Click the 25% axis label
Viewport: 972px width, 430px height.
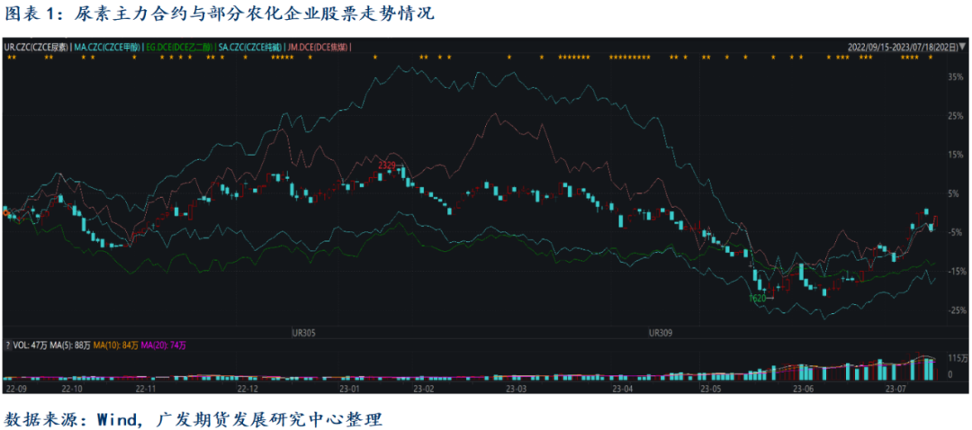(x=955, y=116)
